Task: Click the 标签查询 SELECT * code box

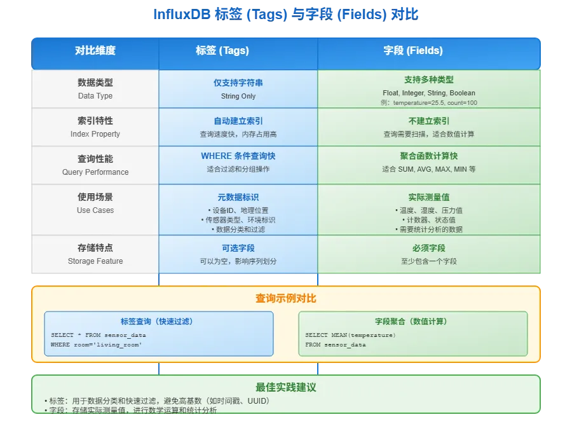Action: [159, 334]
